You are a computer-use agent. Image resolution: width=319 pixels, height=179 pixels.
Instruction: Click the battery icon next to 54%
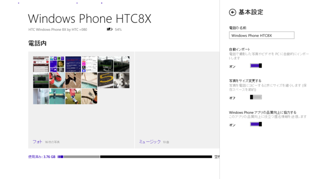click(110, 29)
